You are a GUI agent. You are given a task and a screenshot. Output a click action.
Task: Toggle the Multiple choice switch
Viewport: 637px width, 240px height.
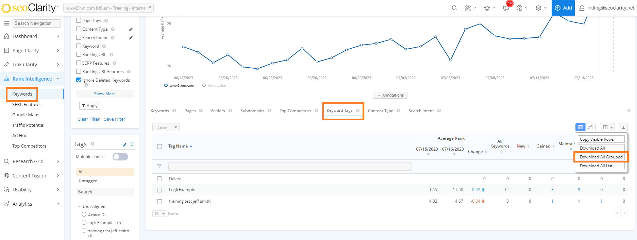click(x=120, y=157)
